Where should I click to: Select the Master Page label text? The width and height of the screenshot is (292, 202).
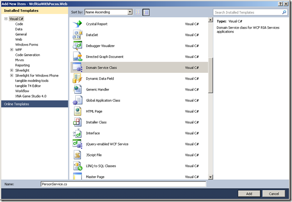coord(95,177)
